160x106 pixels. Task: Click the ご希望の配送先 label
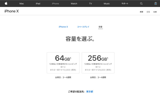(76, 92)
